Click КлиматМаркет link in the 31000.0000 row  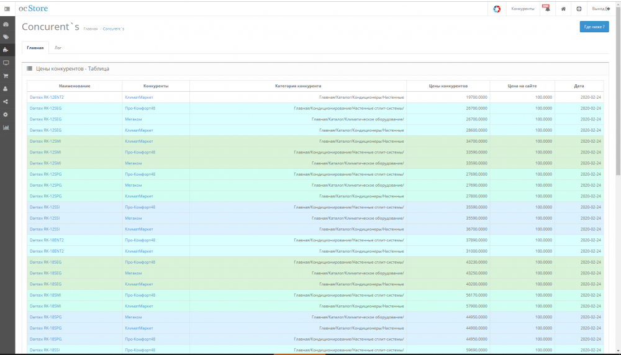[x=139, y=251]
